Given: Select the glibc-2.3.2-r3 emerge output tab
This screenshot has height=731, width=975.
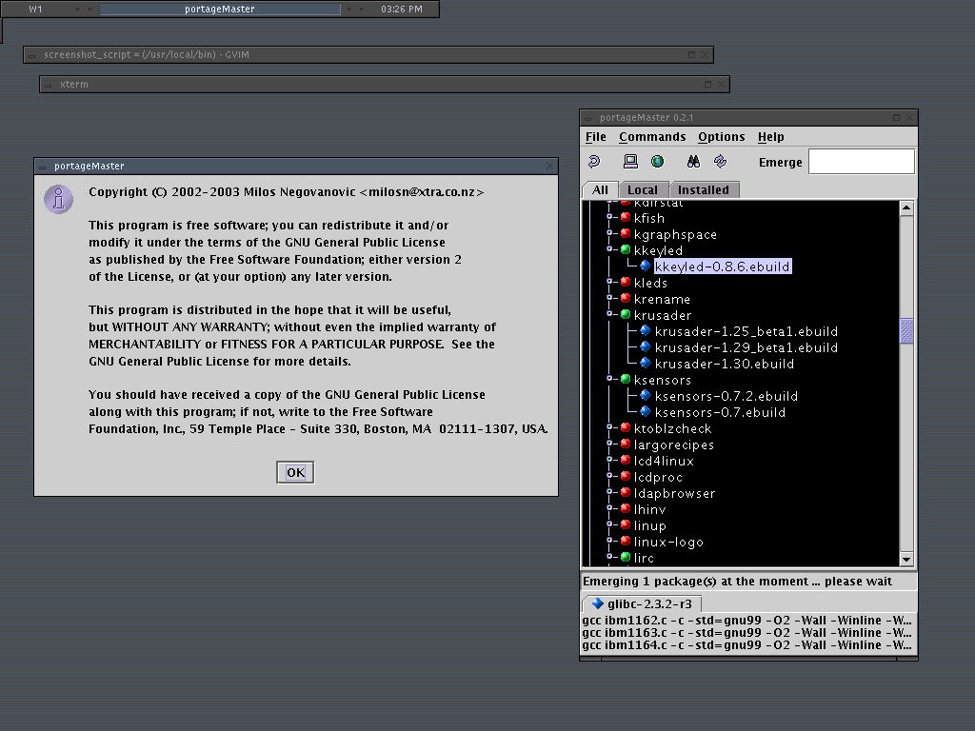Looking at the screenshot, I should tap(642, 603).
